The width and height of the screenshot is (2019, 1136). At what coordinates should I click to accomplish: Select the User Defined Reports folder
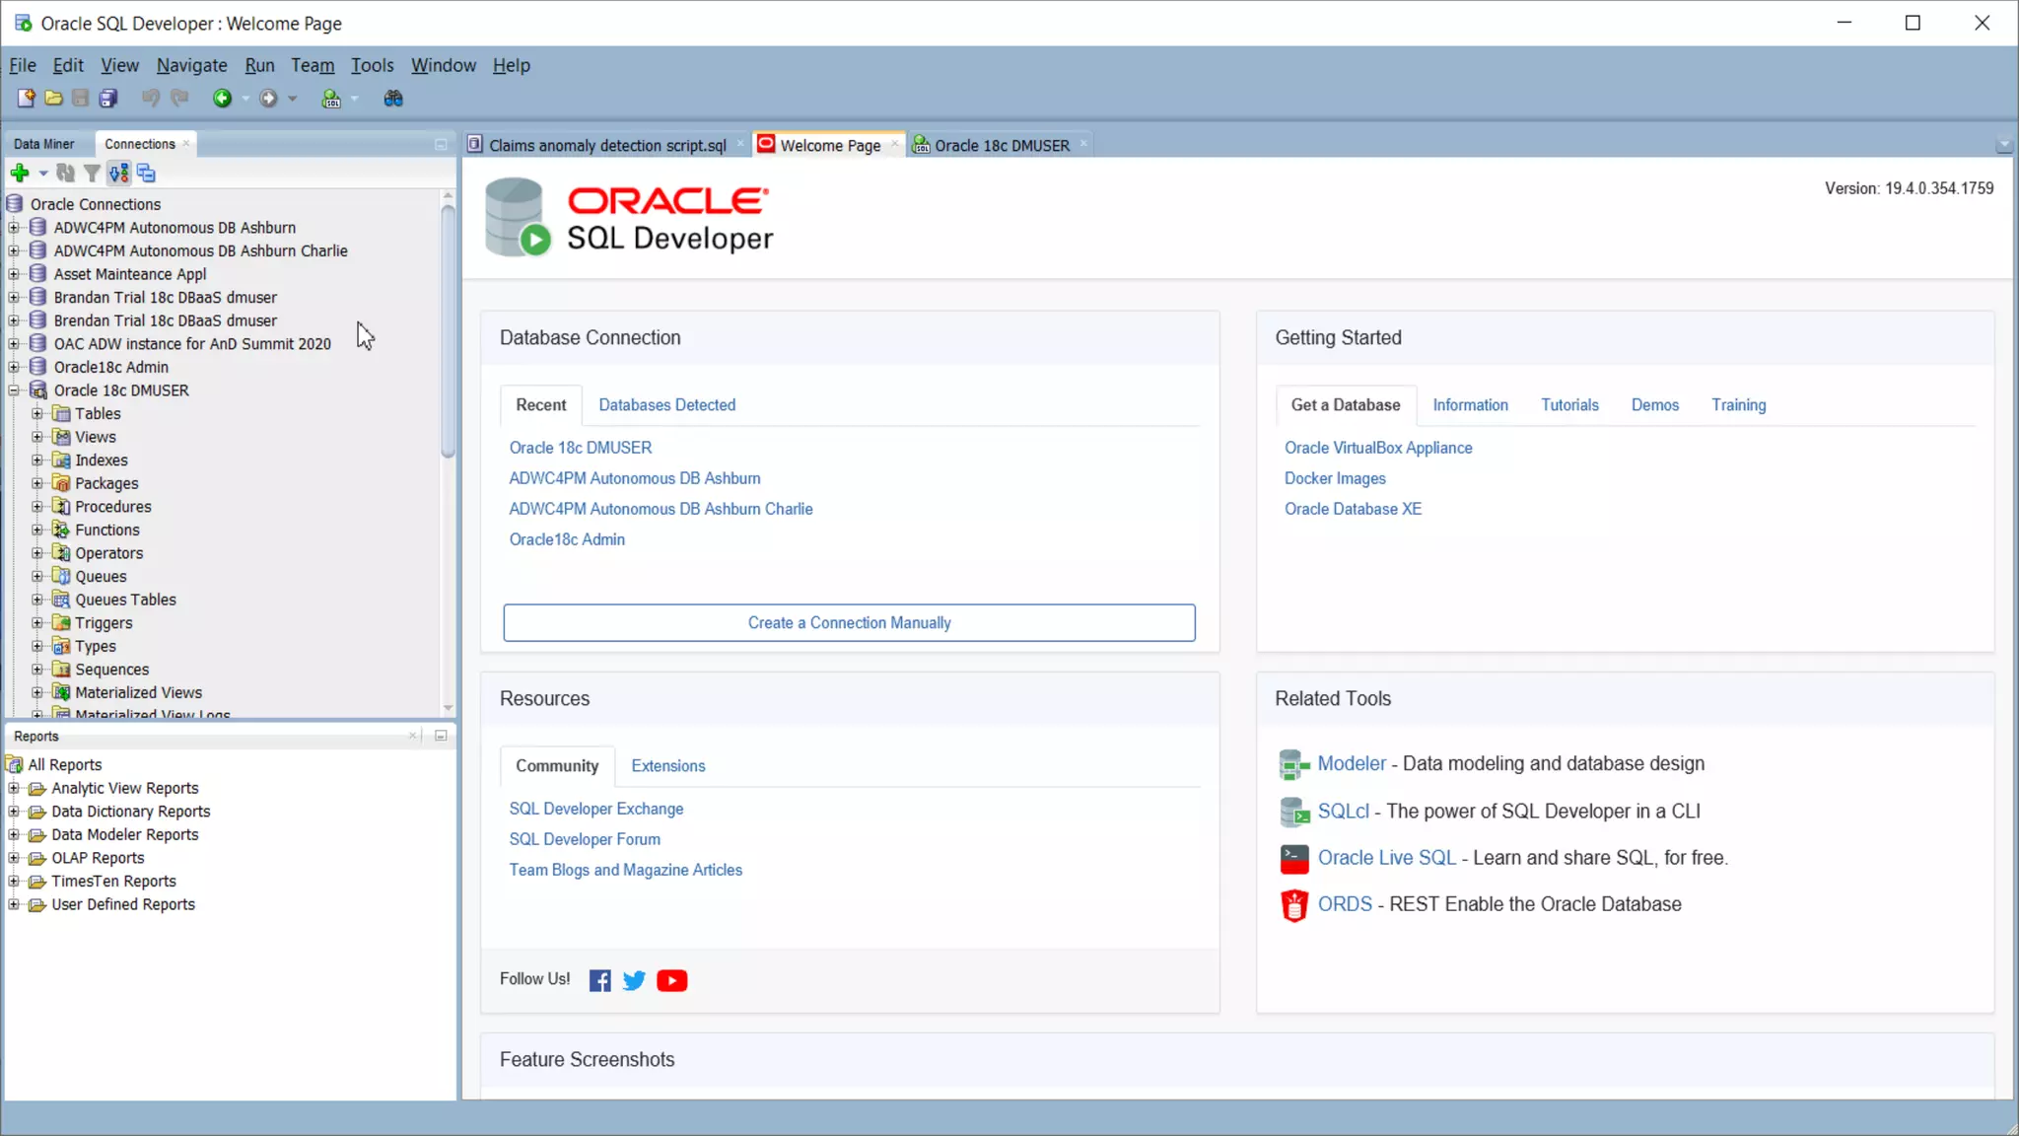tap(122, 904)
